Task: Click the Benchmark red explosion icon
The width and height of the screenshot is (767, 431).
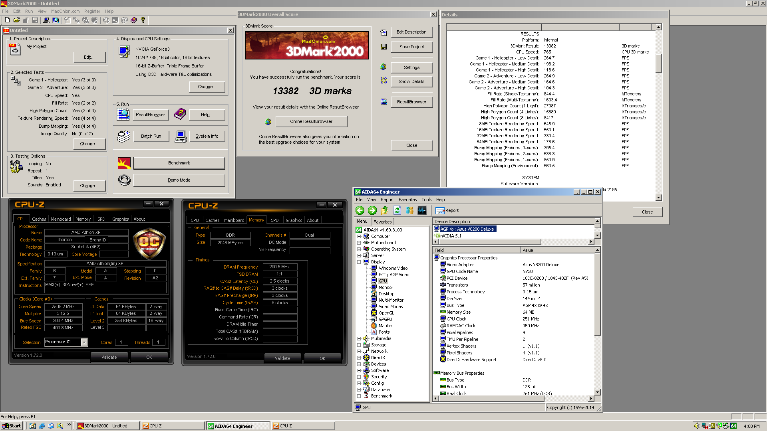Action: (x=124, y=163)
